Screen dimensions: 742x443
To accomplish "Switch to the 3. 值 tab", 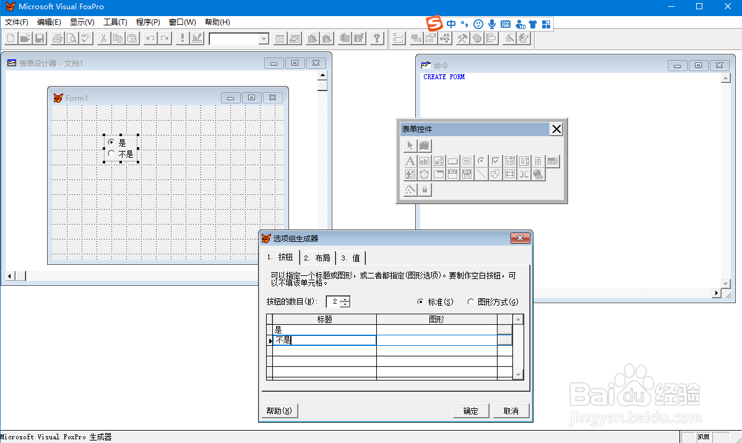I will coord(351,258).
